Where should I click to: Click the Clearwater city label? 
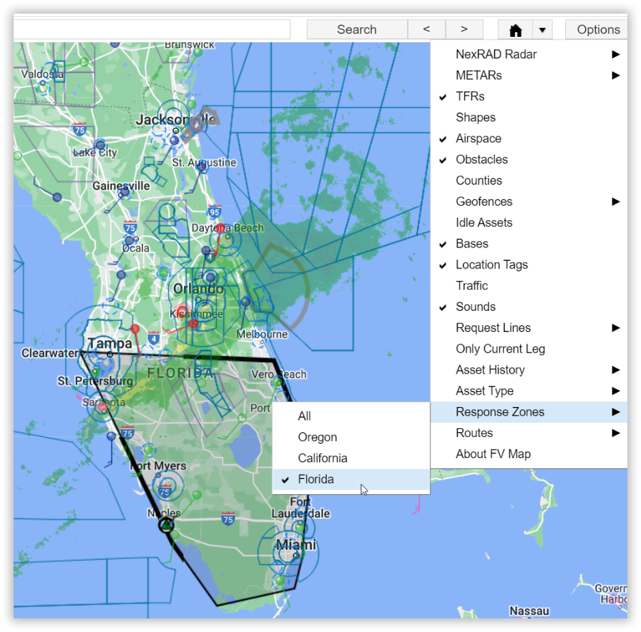[x=50, y=352]
